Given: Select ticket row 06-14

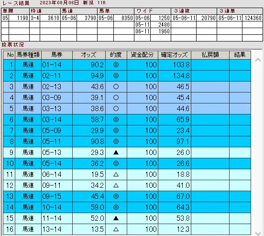Looking at the screenshot, I should [x=127, y=174].
